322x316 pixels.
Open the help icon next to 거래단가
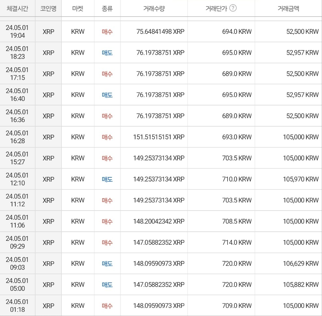233,8
